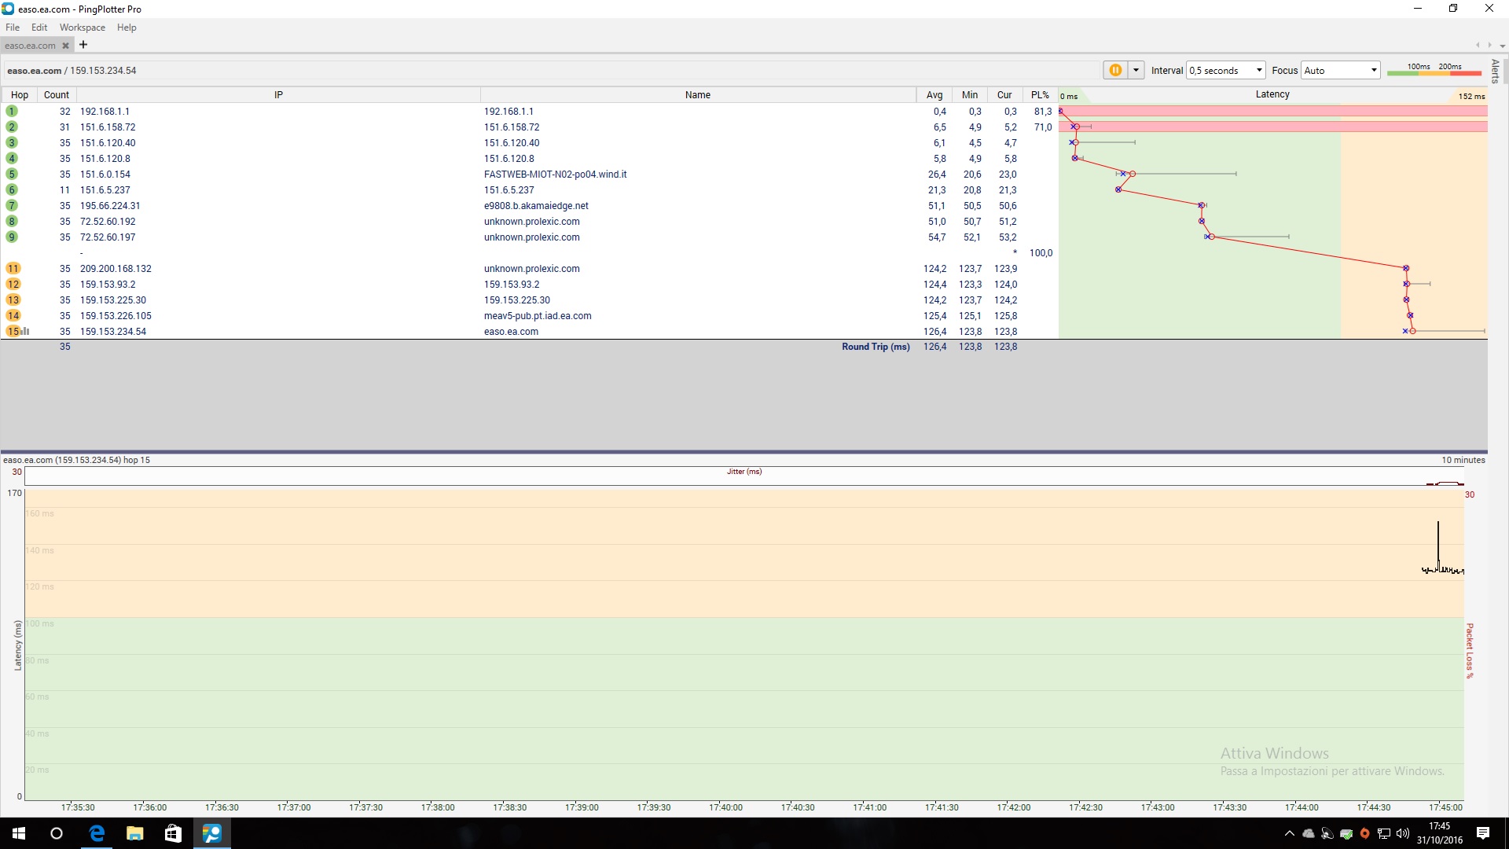This screenshot has height=849, width=1509.
Task: Open the vertical Alerts side tab
Action: [x=1495, y=71]
